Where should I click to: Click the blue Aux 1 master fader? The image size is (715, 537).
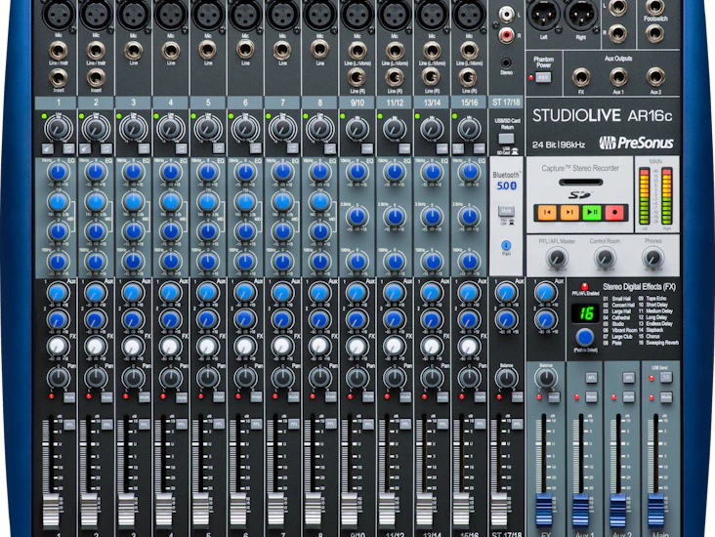click(x=580, y=510)
